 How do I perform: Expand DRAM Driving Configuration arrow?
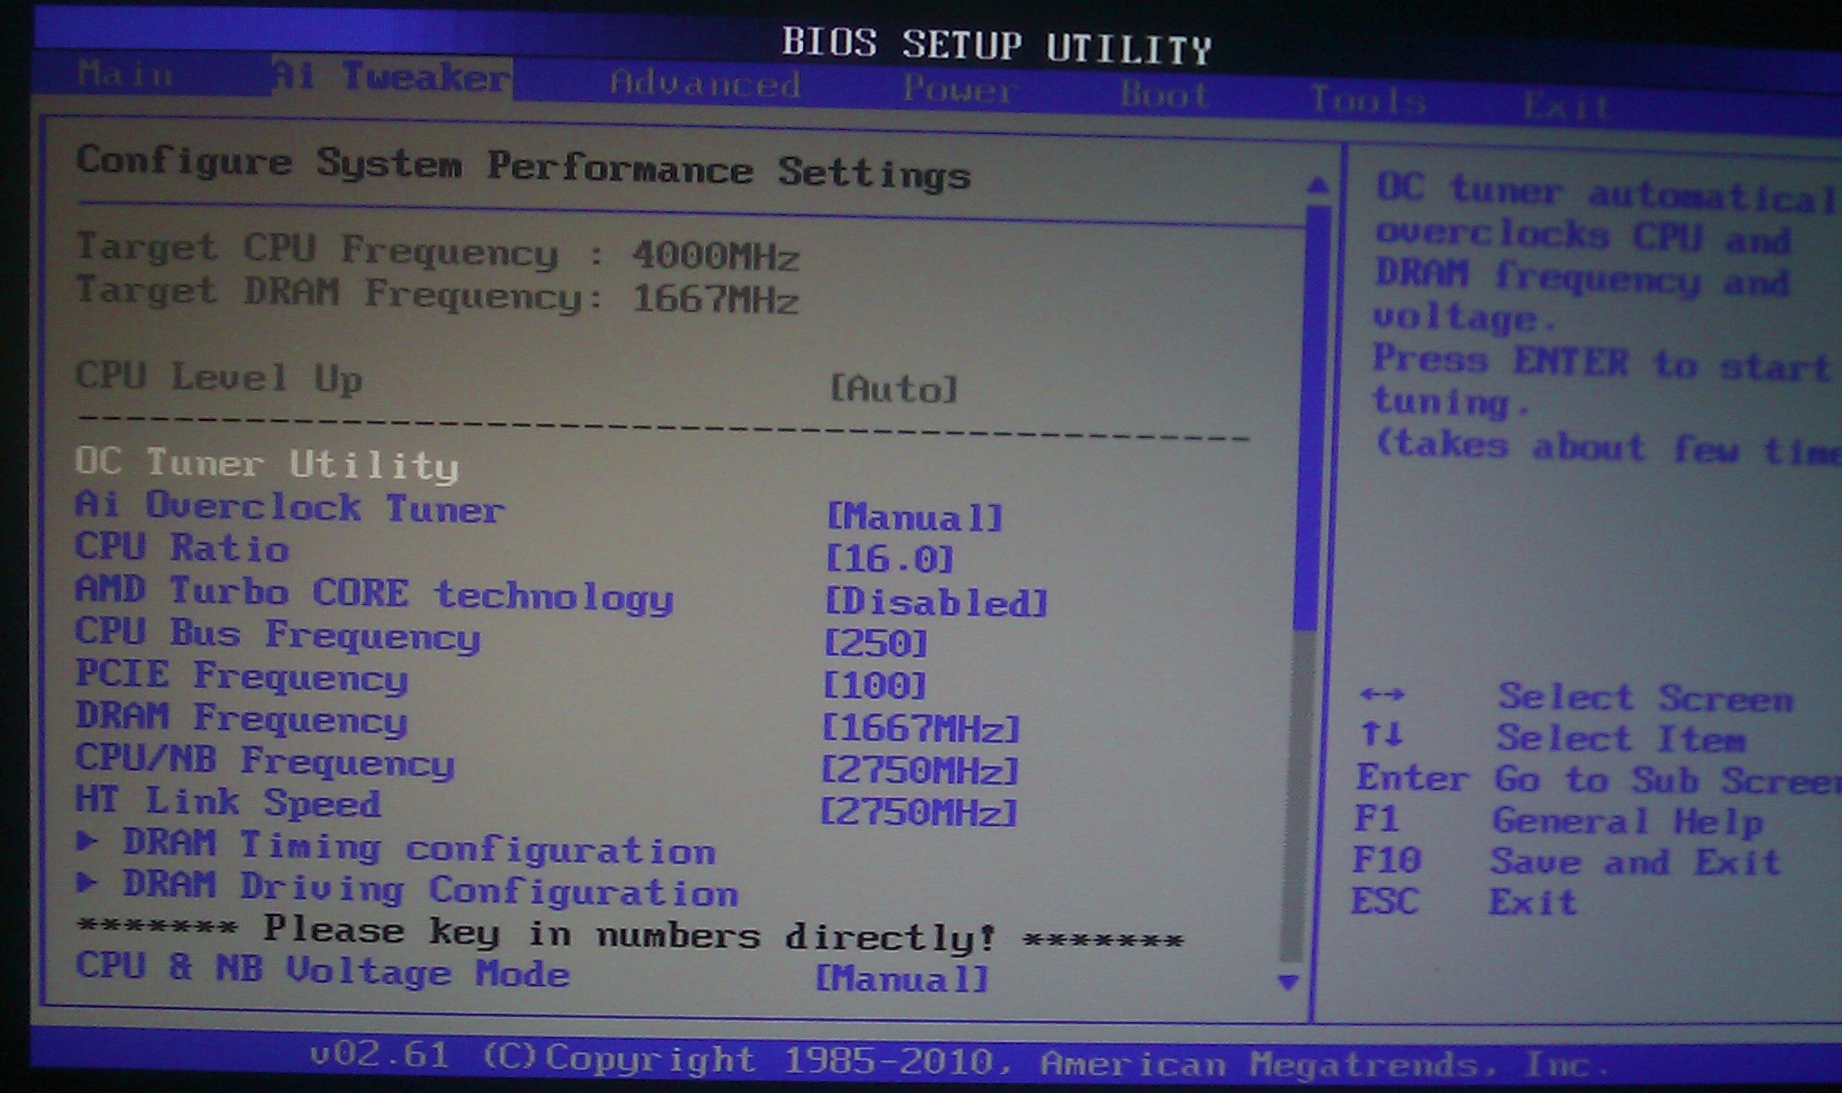pyautogui.click(x=87, y=884)
